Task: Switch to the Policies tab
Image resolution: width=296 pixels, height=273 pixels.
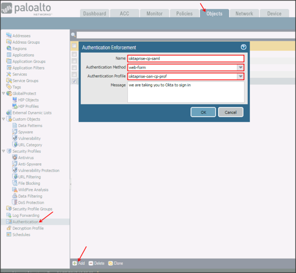Action: coord(185,14)
